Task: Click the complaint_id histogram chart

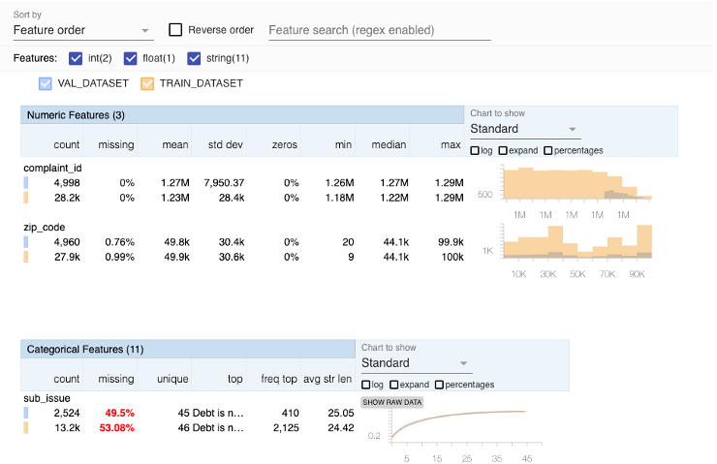Action: pos(577,183)
